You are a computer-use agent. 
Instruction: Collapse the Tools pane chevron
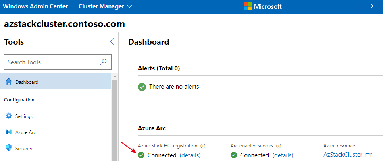tap(112, 41)
